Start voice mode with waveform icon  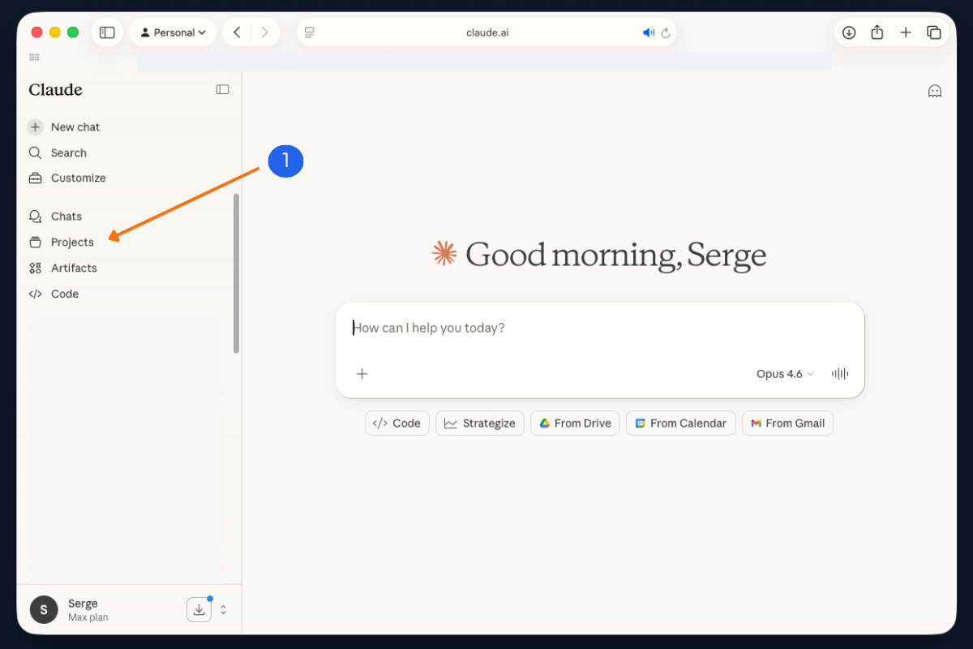pyautogui.click(x=840, y=374)
